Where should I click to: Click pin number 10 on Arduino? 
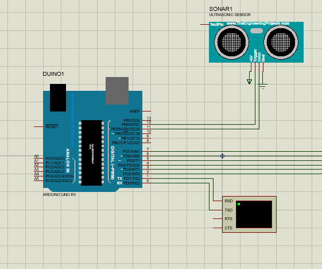pos(149,132)
